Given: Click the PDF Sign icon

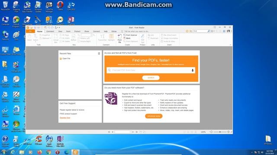Looking at the screenshot, I should [x=142, y=38].
